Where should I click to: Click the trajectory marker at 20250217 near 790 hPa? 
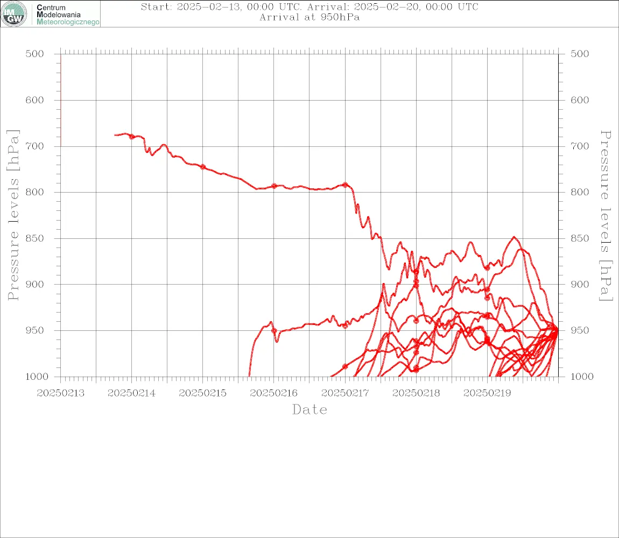pos(346,185)
